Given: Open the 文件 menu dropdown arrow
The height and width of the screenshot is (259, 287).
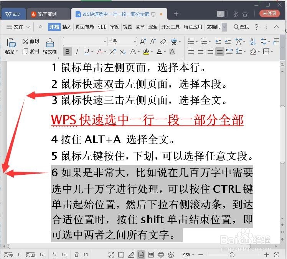Looking at the screenshot, I should pyautogui.click(x=28, y=27).
